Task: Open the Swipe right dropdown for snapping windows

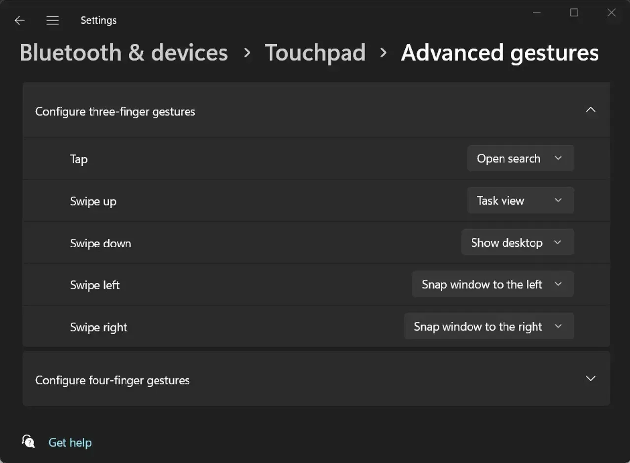Action: [489, 326]
